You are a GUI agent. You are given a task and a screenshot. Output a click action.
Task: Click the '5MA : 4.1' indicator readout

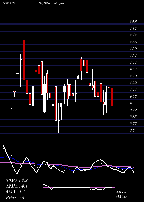16,192
